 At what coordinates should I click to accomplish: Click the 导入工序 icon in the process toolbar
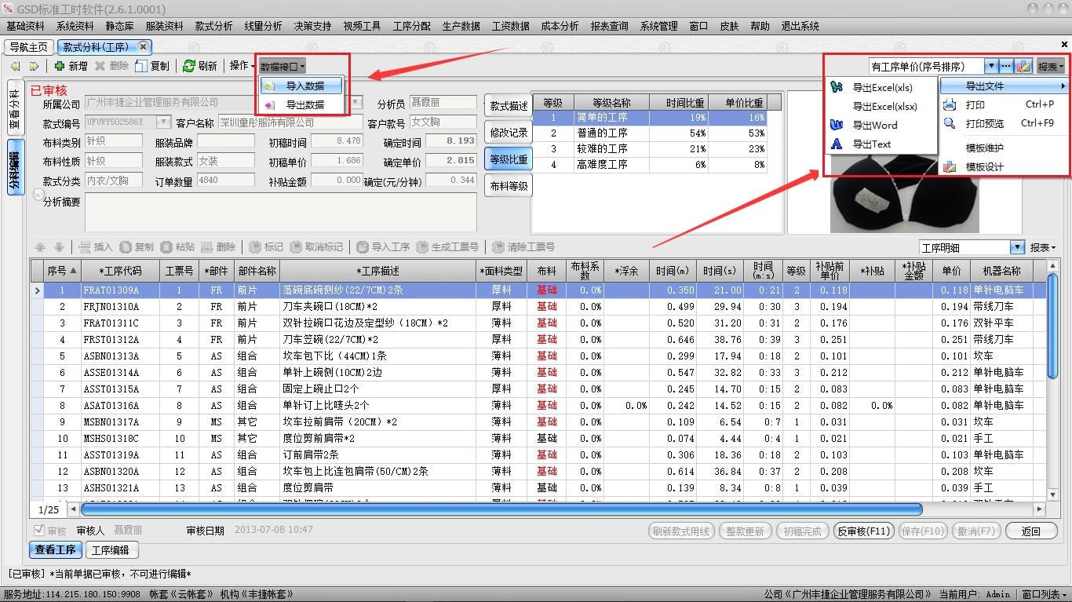(x=362, y=247)
